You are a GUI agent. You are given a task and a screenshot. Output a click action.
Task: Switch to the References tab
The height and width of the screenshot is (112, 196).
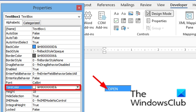pyautogui.click(x=106, y=5)
